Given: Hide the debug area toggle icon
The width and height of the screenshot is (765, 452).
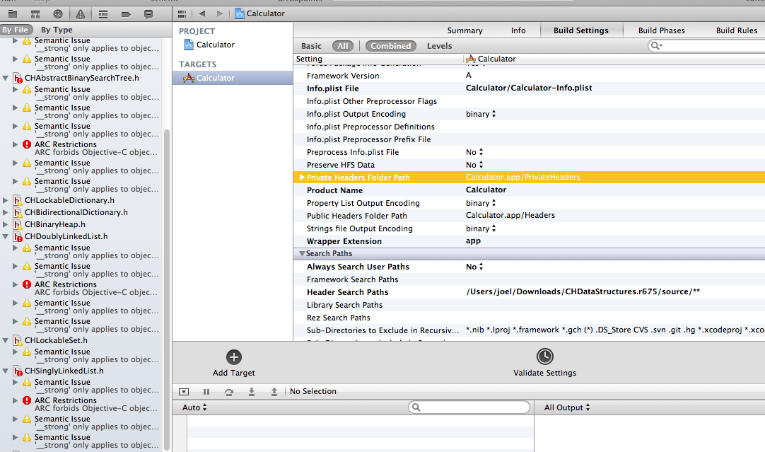Looking at the screenshot, I should [x=184, y=391].
